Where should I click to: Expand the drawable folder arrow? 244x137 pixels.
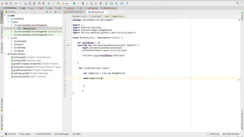point(12,41)
